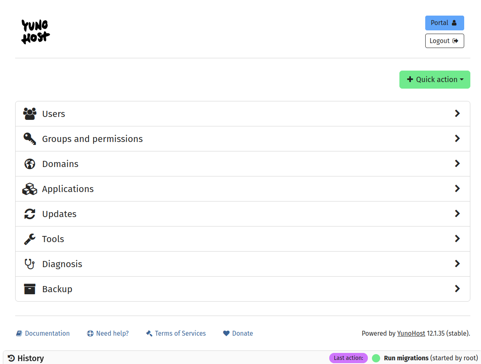Screen dimensions: 481x364
Task: Click the key icon for Groups and permissions
Action: (x=30, y=139)
